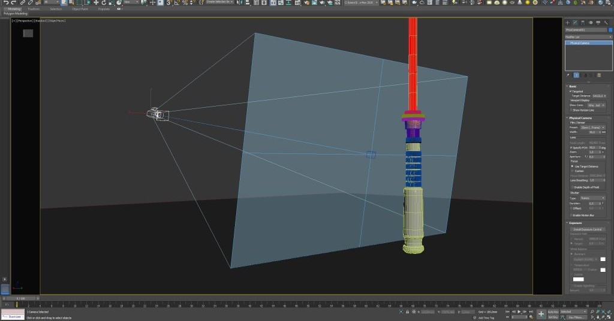The width and height of the screenshot is (614, 321).
Task: Choose the Select and Rotate tool
Action: click(x=104, y=2)
